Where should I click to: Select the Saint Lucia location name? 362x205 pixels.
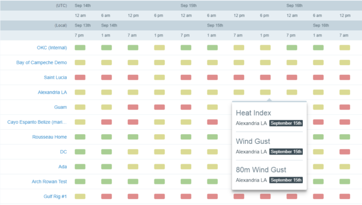pos(55,77)
